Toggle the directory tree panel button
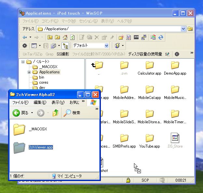This screenshot has width=203, height=193. point(65,46)
